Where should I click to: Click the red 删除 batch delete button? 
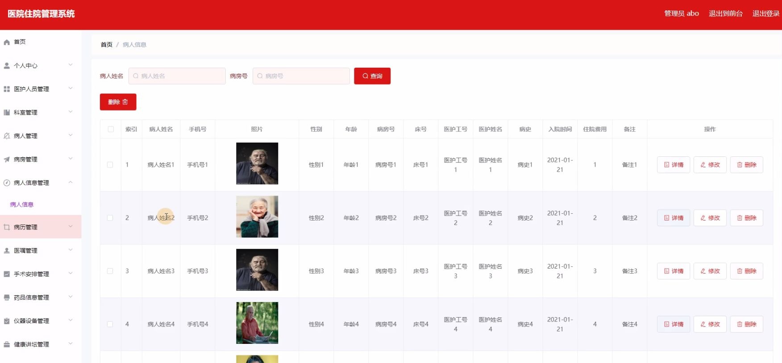click(x=118, y=102)
